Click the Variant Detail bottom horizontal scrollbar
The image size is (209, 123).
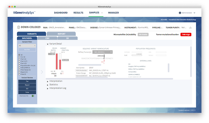point(109,79)
